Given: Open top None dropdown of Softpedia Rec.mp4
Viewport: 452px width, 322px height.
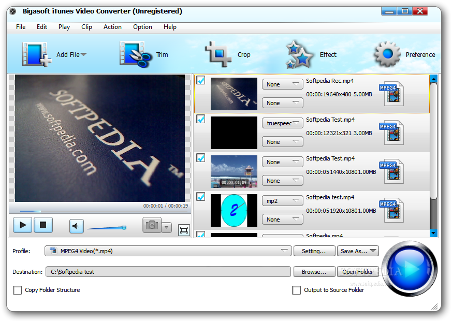Looking at the screenshot, I should (283, 84).
